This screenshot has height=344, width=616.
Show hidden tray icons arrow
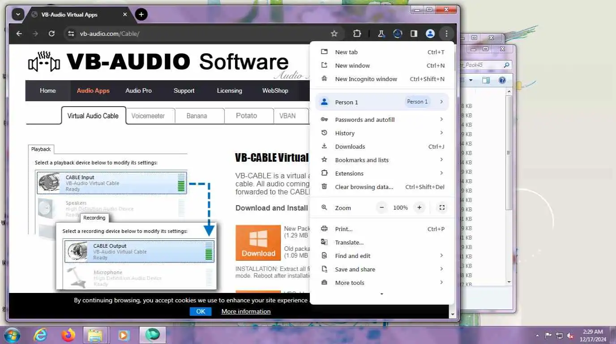click(537, 335)
